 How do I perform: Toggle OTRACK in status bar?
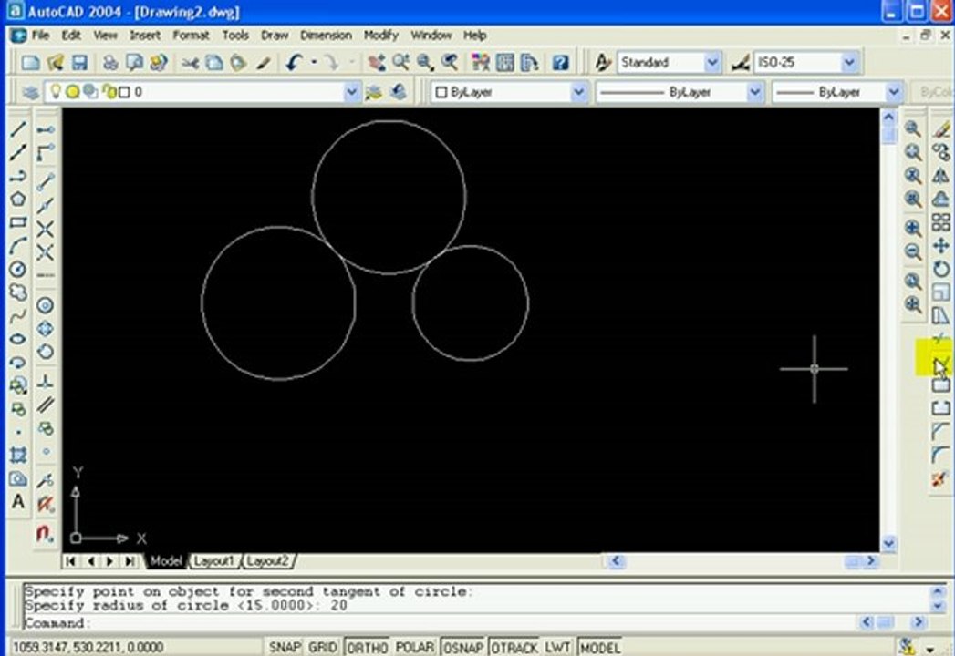514,647
